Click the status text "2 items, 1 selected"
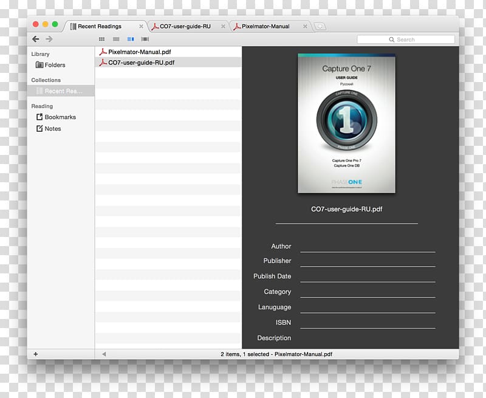Image resolution: width=486 pixels, height=398 pixels. tap(245, 354)
